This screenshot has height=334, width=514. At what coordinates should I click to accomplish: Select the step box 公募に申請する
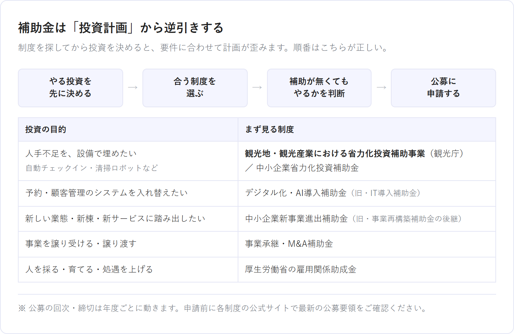pyautogui.click(x=443, y=88)
